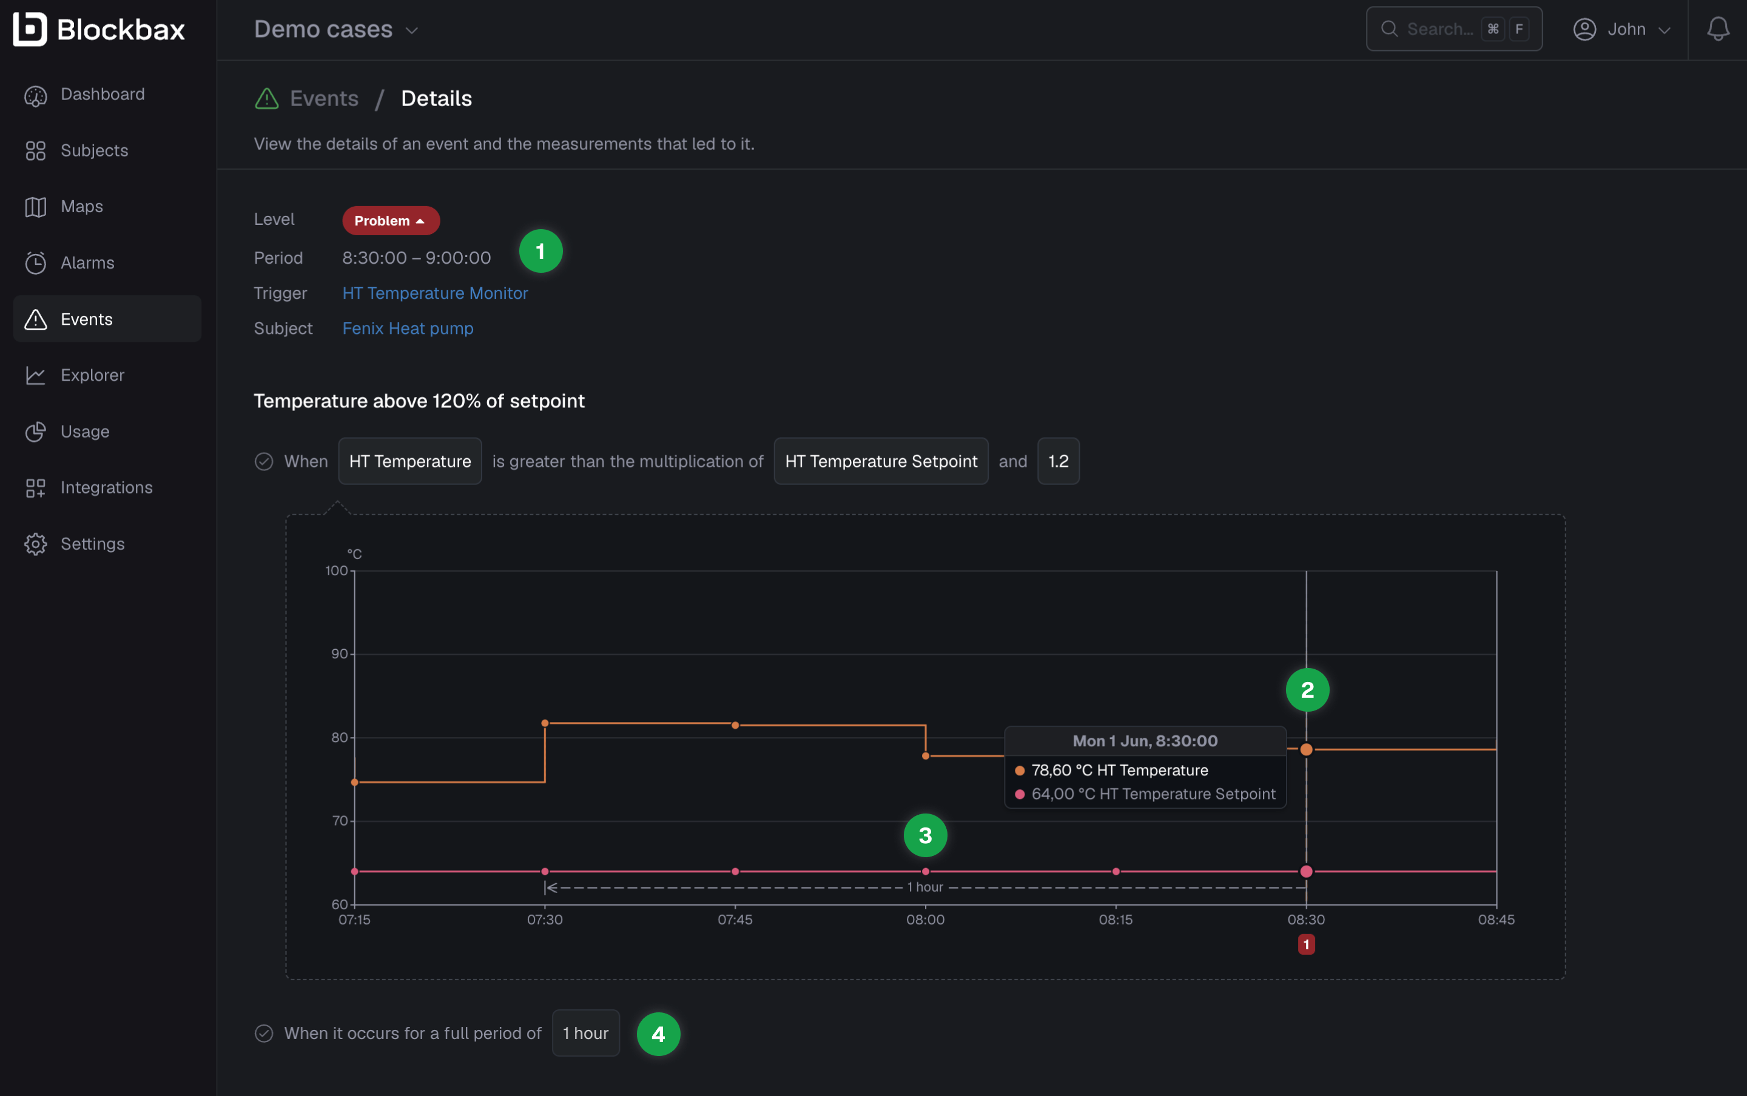
Task: Click the Blockbax logo icon
Action: pyautogui.click(x=30, y=29)
